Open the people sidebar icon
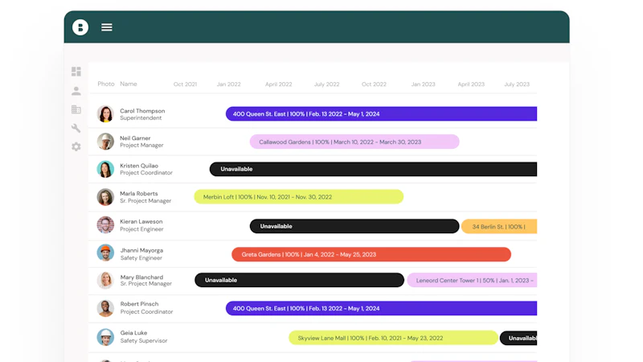The image size is (643, 362). pyautogui.click(x=76, y=91)
